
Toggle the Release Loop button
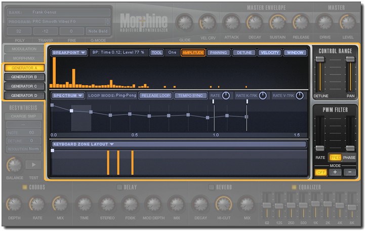click(155, 96)
